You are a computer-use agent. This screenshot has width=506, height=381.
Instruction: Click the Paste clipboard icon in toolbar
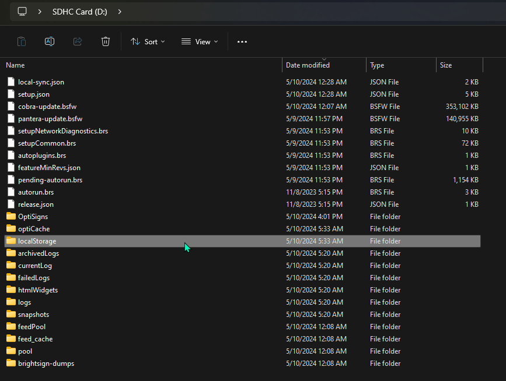[22, 41]
